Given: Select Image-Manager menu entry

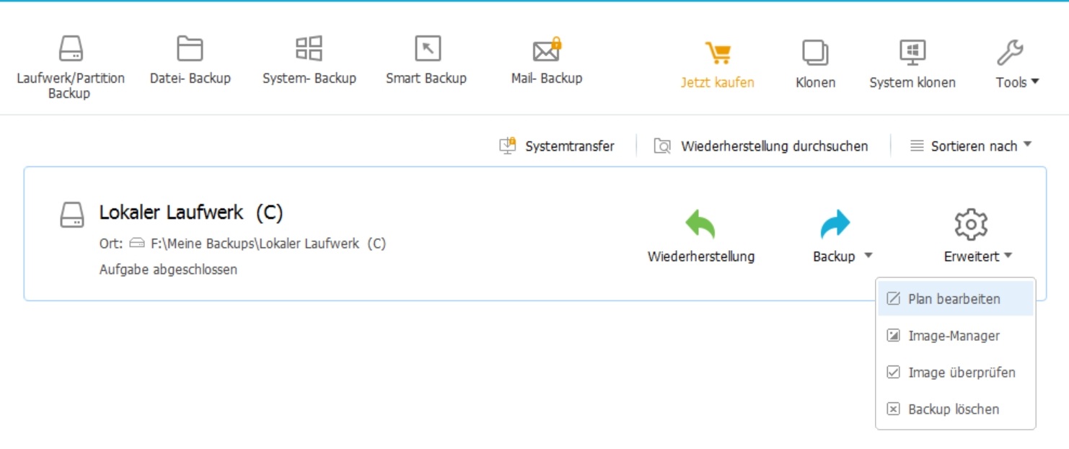Looking at the screenshot, I should [x=954, y=336].
